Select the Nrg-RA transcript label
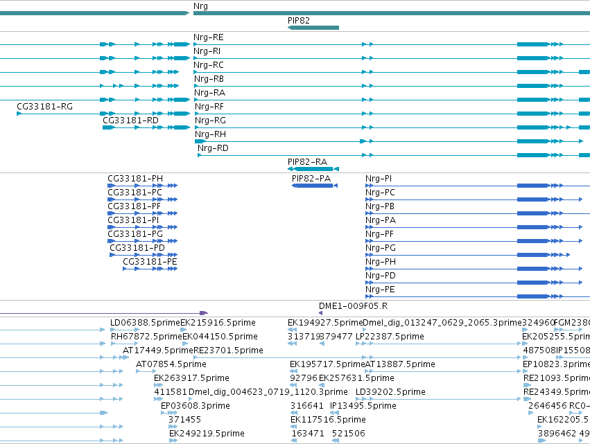The width and height of the screenshot is (590, 444). (209, 93)
